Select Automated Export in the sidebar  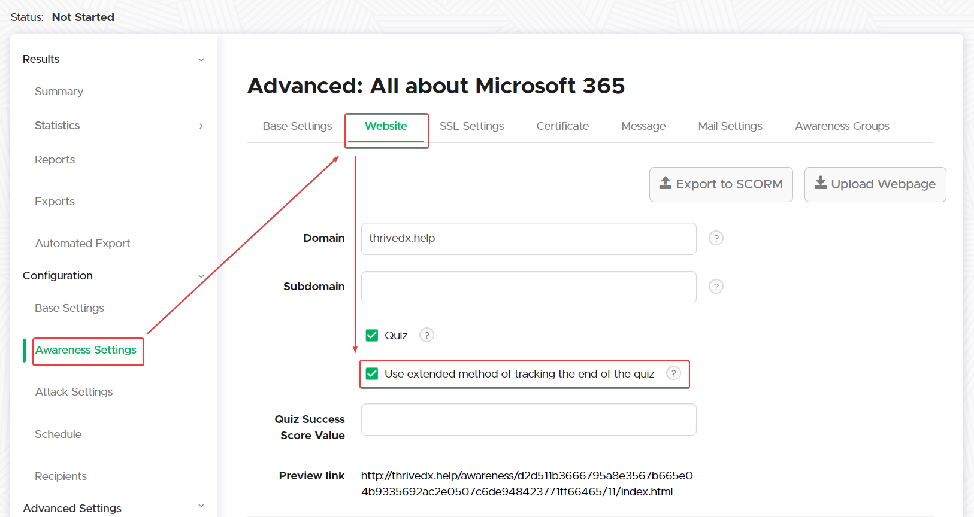[x=83, y=244]
